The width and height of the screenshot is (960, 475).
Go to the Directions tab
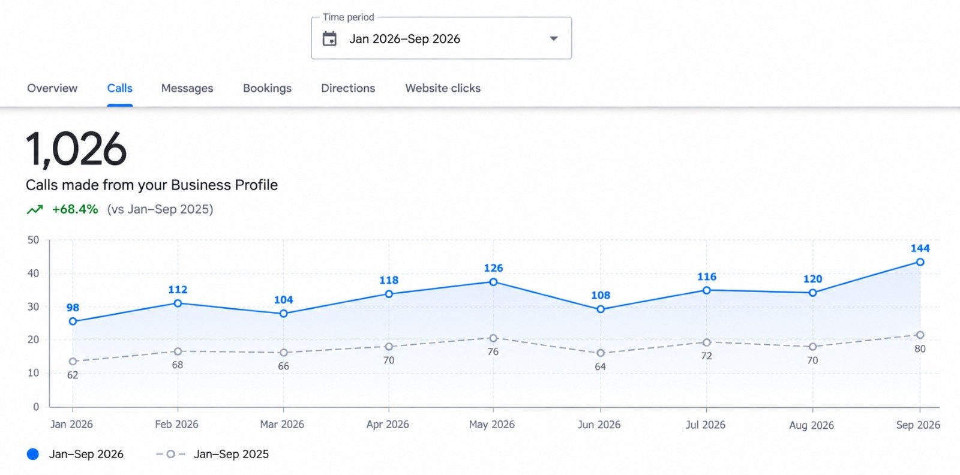click(x=348, y=88)
